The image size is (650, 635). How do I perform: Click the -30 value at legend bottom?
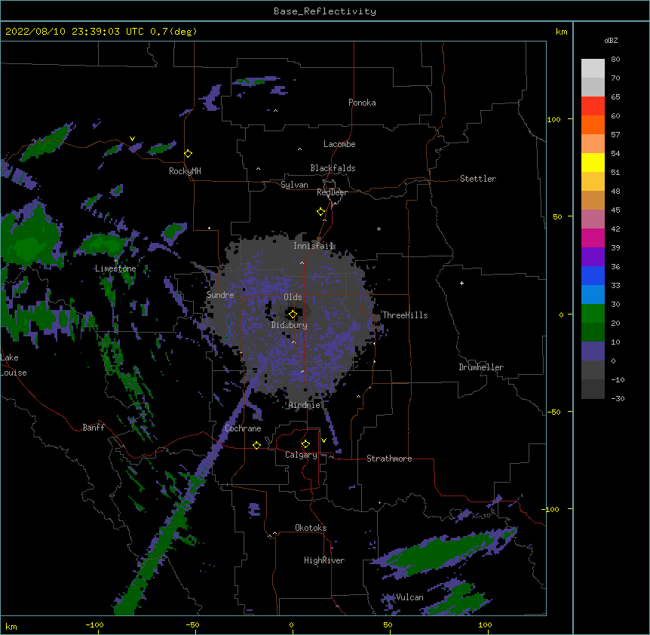[x=618, y=398]
